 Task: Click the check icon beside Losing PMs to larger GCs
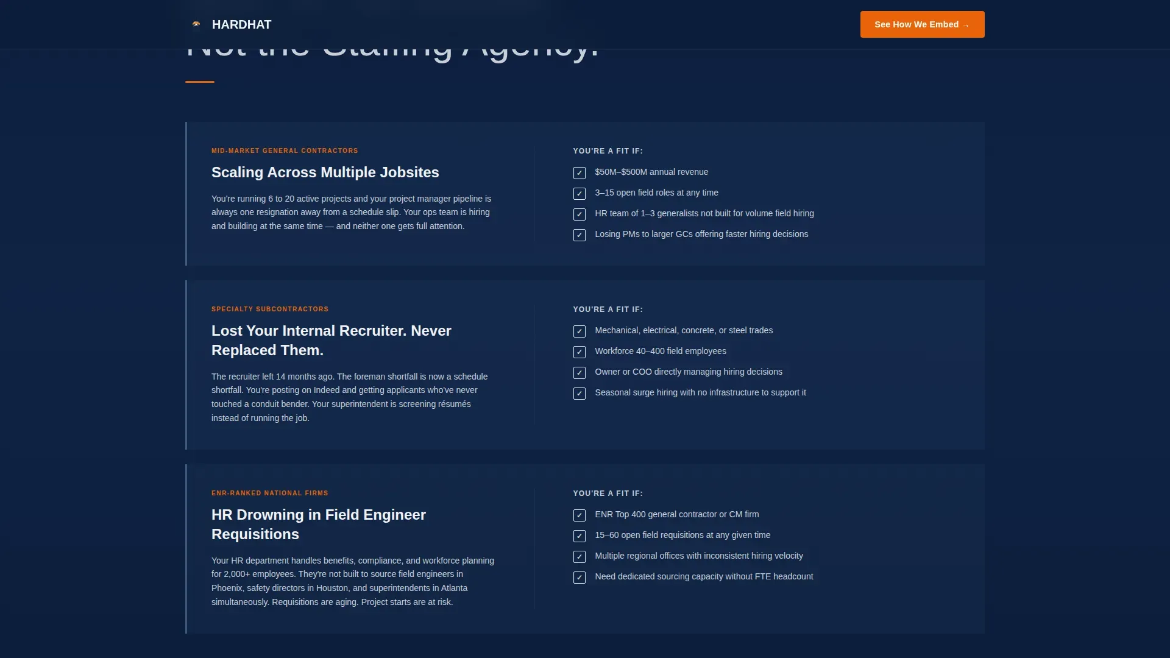coord(580,235)
